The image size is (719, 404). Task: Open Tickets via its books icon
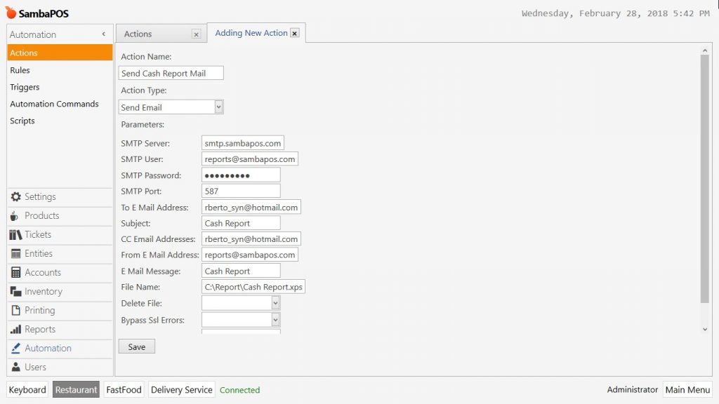click(15, 234)
